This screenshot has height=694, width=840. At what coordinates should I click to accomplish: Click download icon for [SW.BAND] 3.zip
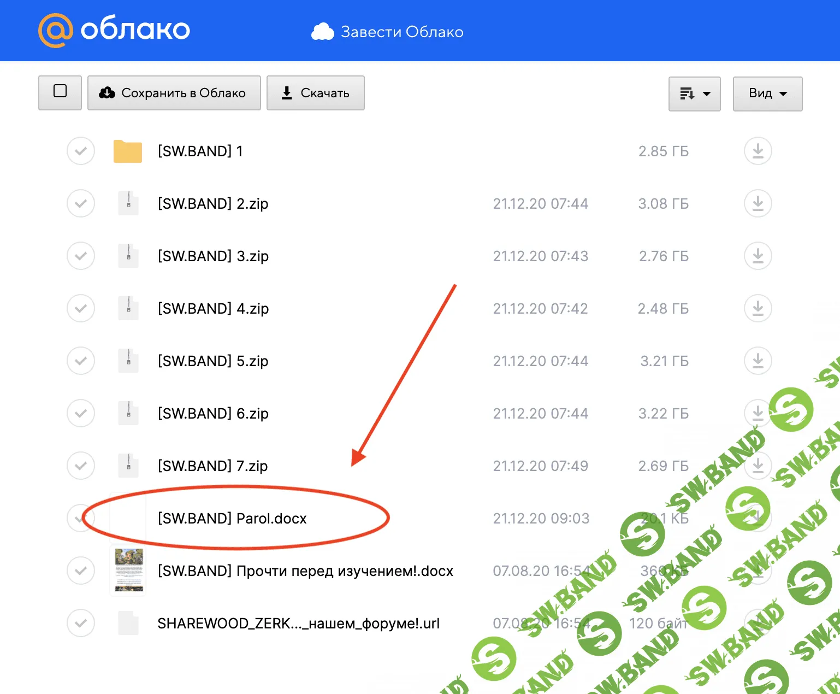[758, 256]
